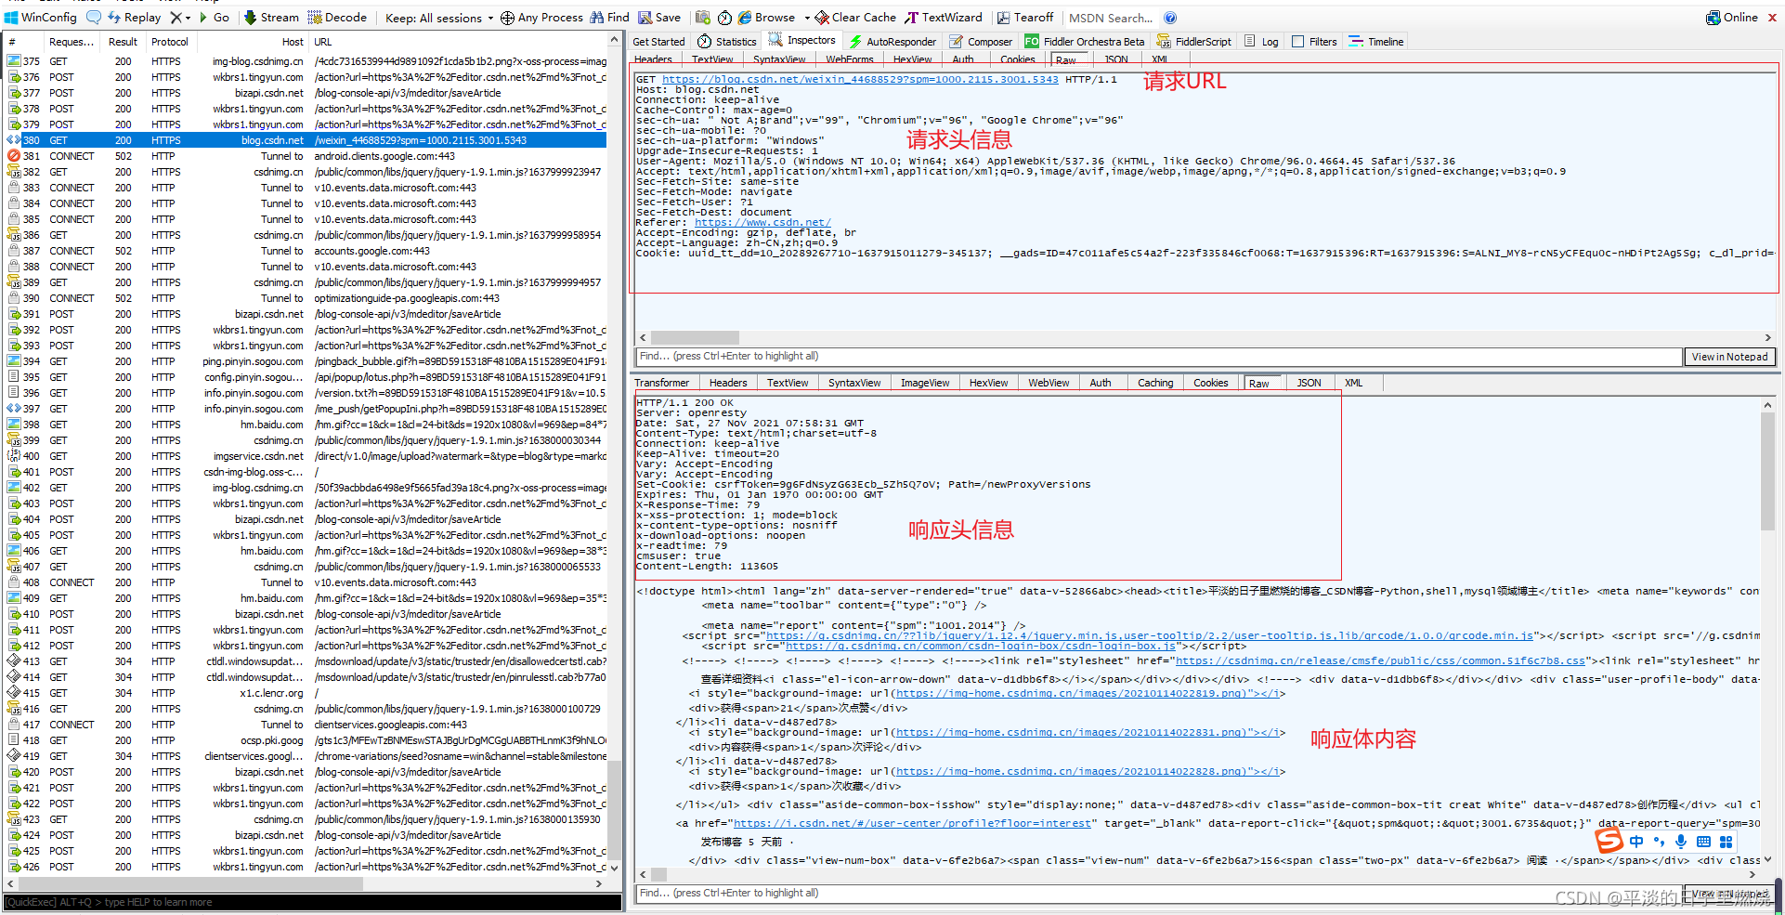Select response Caching tab
This screenshot has height=915, width=1785.
point(1155,383)
